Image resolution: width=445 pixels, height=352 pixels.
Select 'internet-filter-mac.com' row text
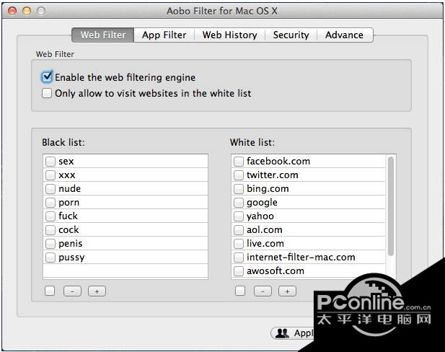coord(301,258)
